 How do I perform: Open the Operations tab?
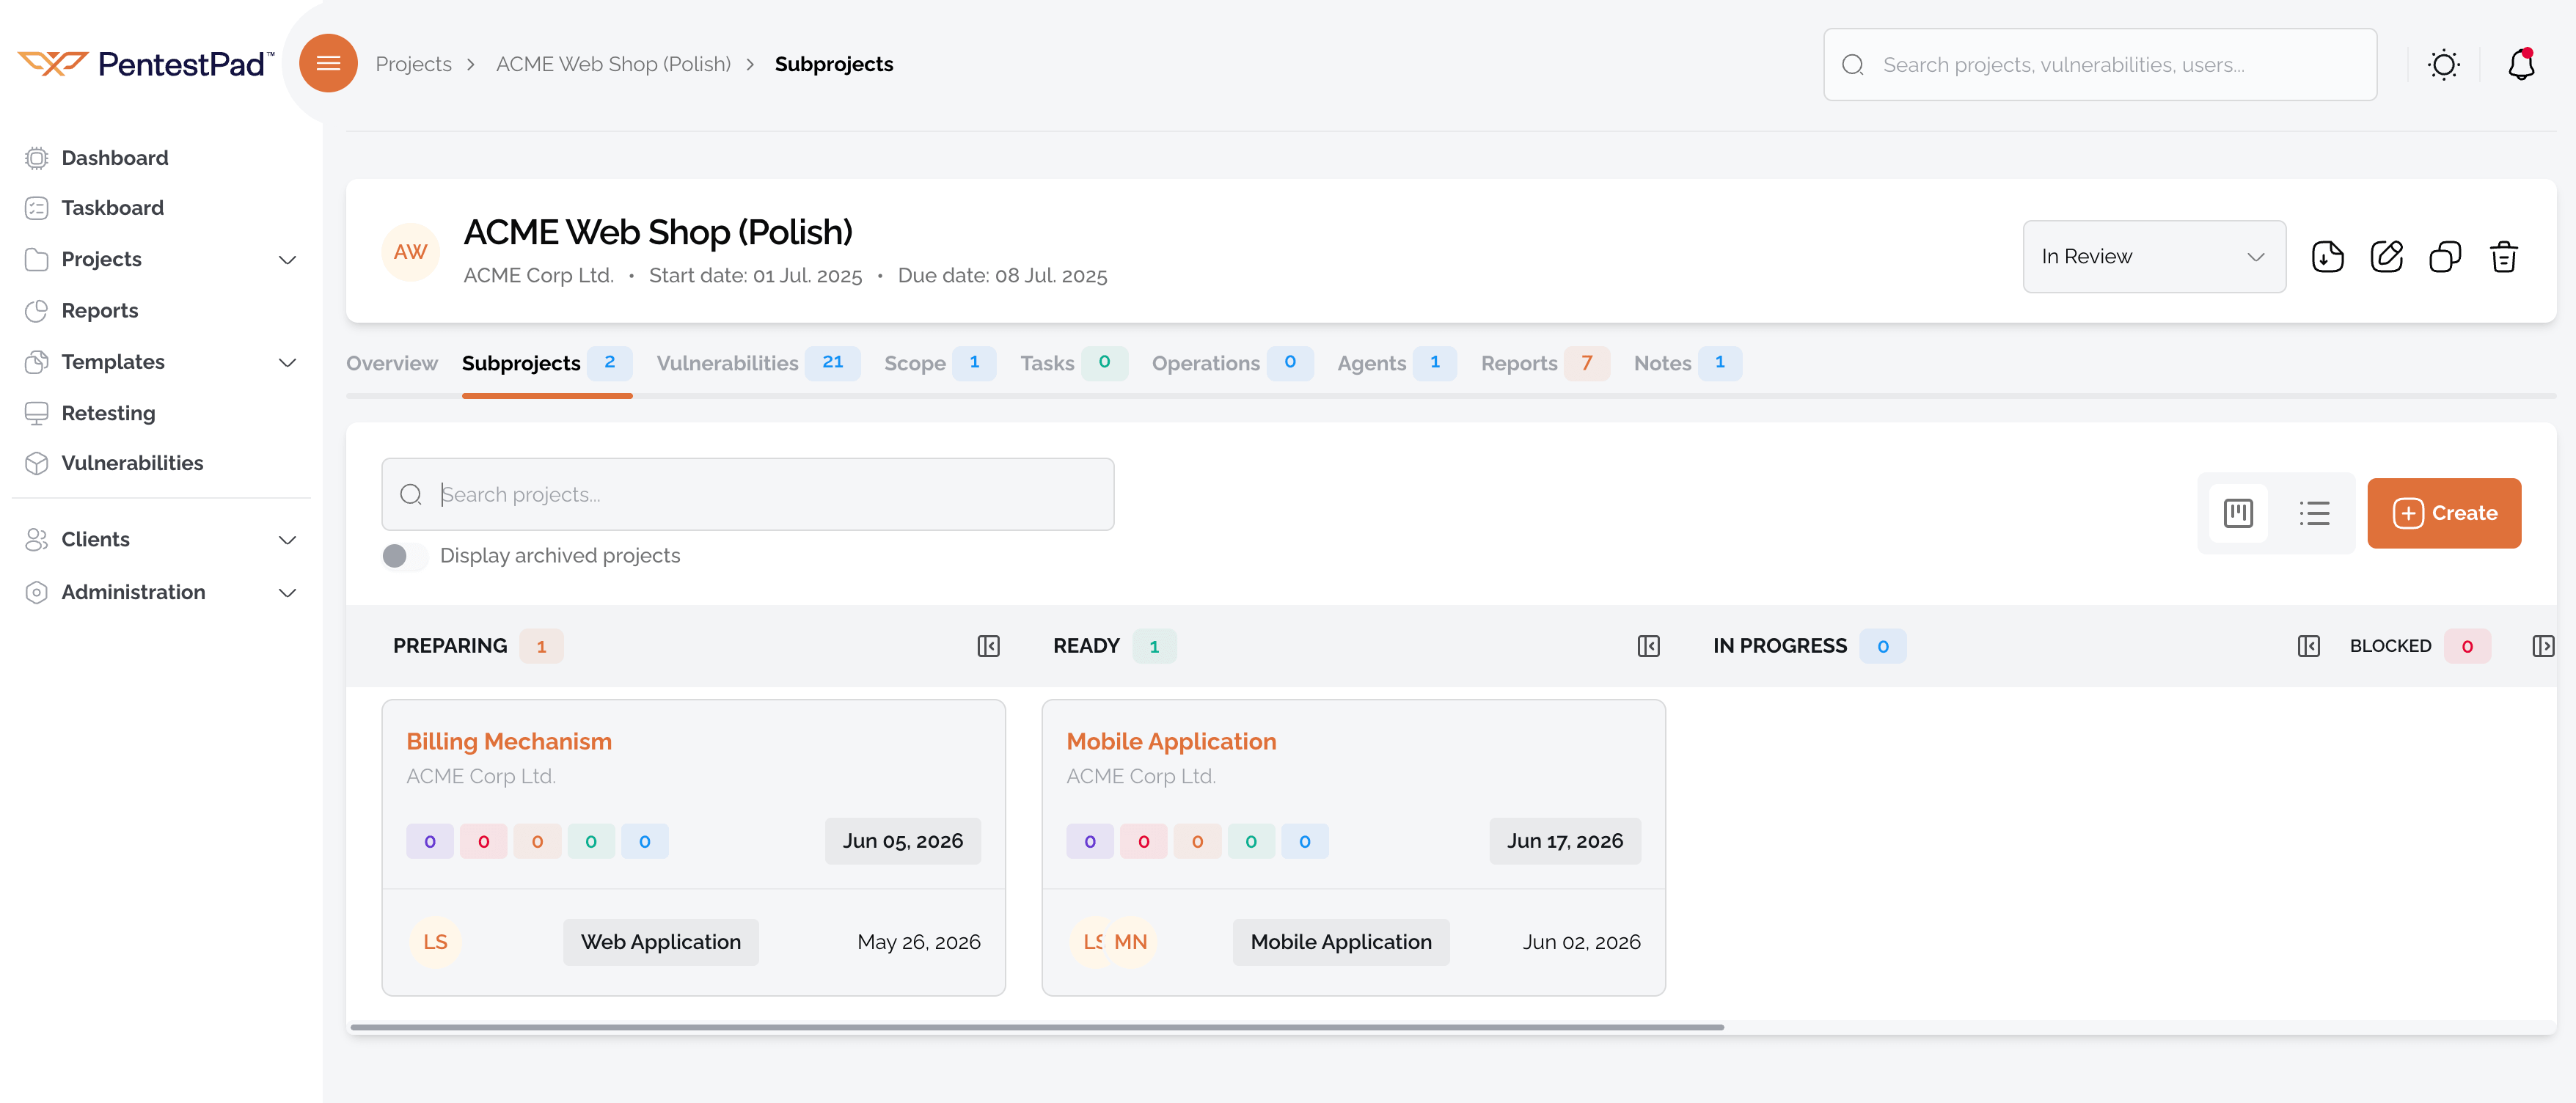click(1232, 364)
